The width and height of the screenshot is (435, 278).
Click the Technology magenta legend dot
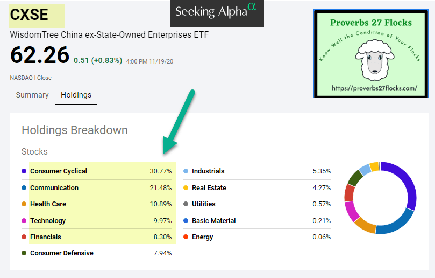point(24,221)
